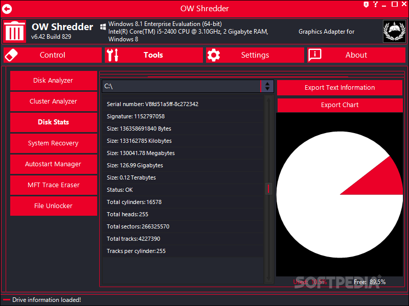Minimize the OW Shredder window
409x306 pixels.
(x=384, y=5)
